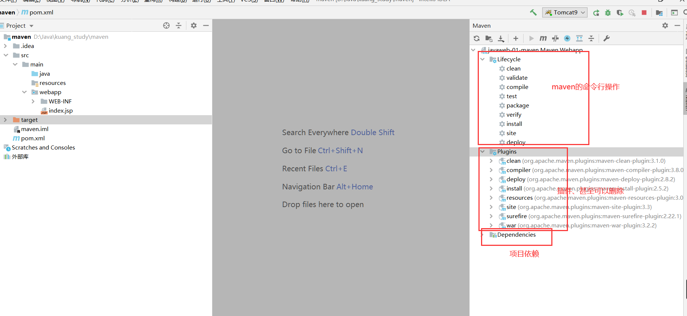The height and width of the screenshot is (316, 687).
Task: Collapse all in Maven tool window
Action: click(591, 38)
